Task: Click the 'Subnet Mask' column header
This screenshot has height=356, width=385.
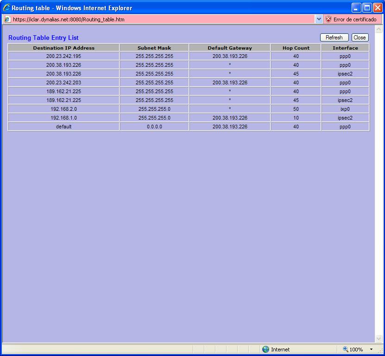Action: click(x=154, y=48)
